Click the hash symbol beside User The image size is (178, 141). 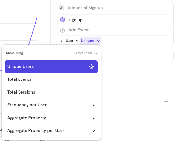[61, 41]
